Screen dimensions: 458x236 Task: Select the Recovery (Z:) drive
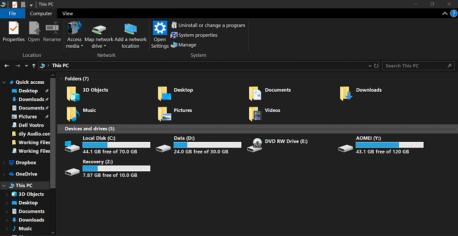click(107, 169)
